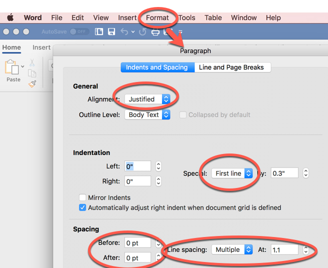Screen dimensions: 328x268
Task: Open the View menu
Action: click(101, 17)
